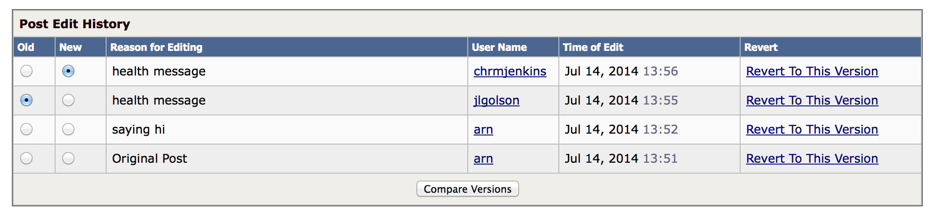941x220 pixels.
Task: Open arn profile link in saying hi row
Action: pyautogui.click(x=483, y=130)
